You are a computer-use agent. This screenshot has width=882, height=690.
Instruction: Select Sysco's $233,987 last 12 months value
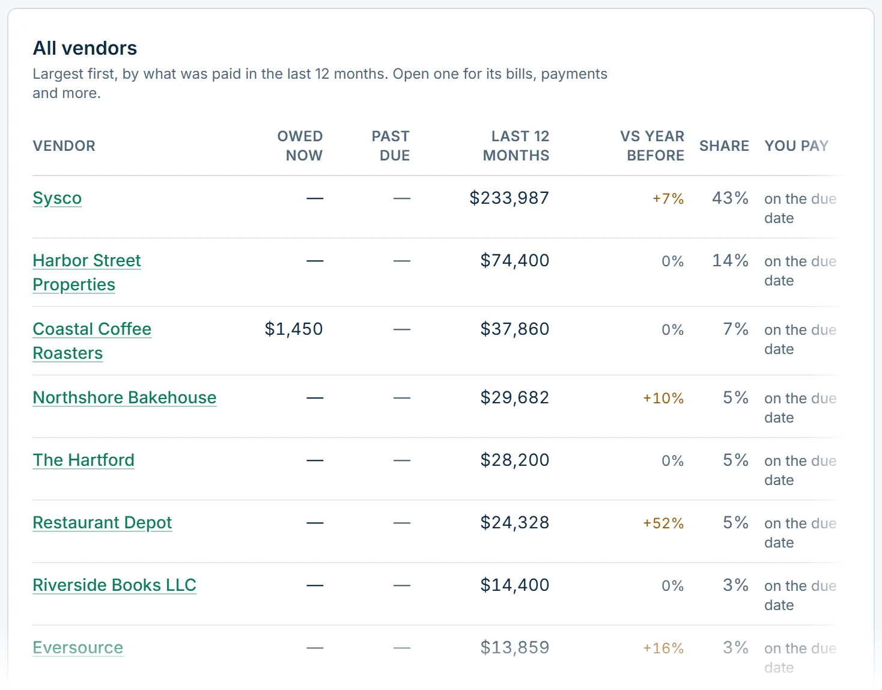[509, 198]
